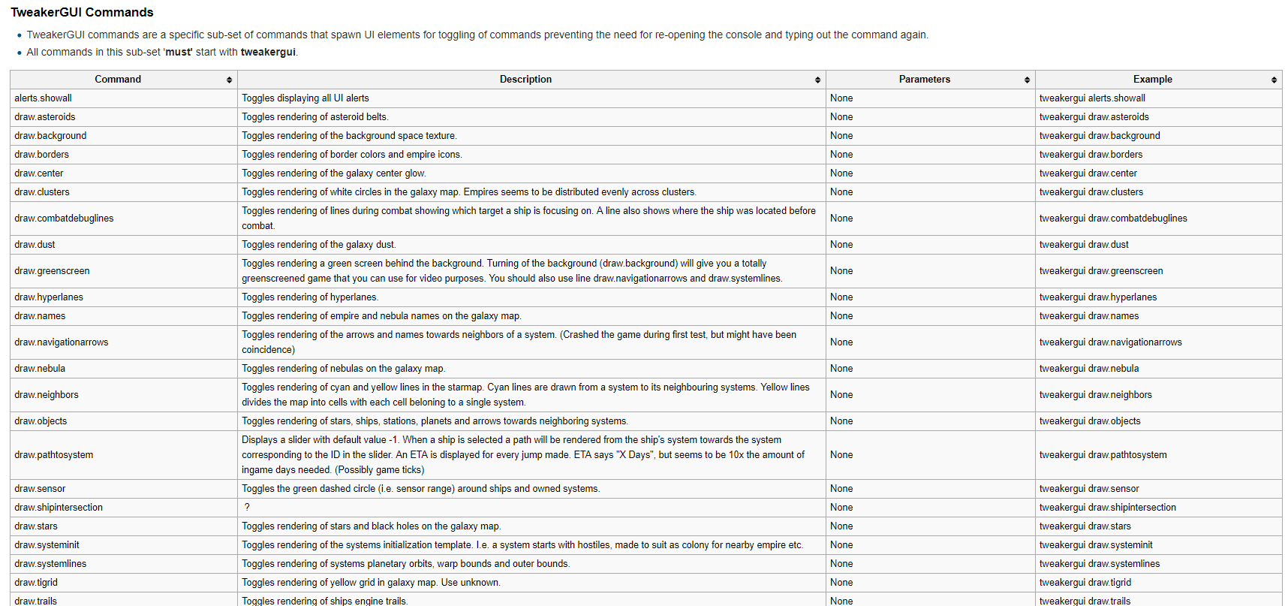Click the sort arrows in the Description column
This screenshot has width=1285, height=606.
coord(817,80)
